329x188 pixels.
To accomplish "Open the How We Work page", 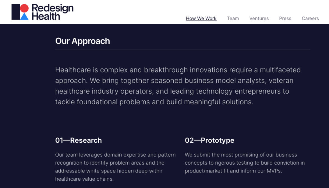I will (201, 18).
